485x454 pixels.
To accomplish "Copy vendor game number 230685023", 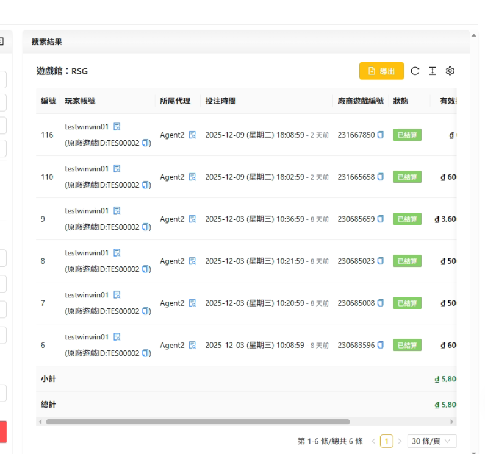I will coord(381,261).
